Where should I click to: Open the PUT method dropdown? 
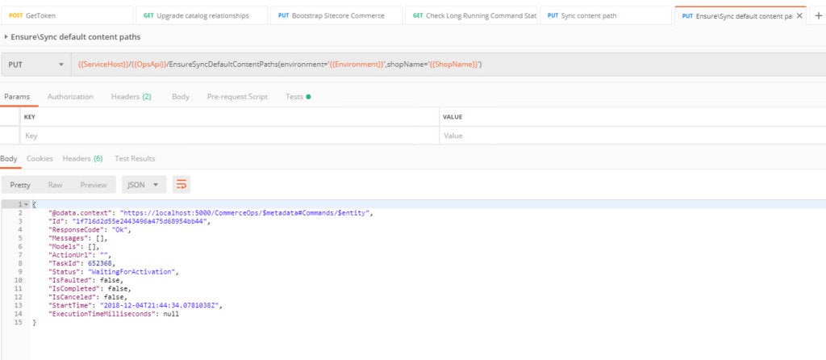coord(36,65)
